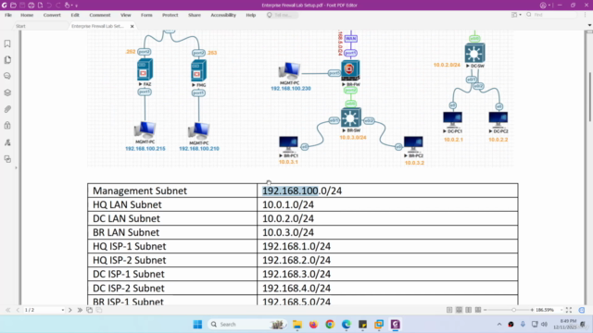
Task: Click the Tell me search box
Action: (282, 15)
